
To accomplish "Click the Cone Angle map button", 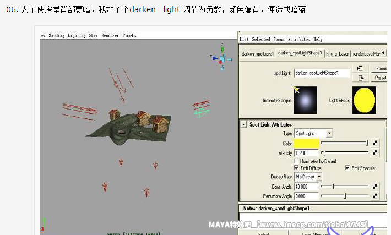I will pyautogui.click(x=375, y=187).
